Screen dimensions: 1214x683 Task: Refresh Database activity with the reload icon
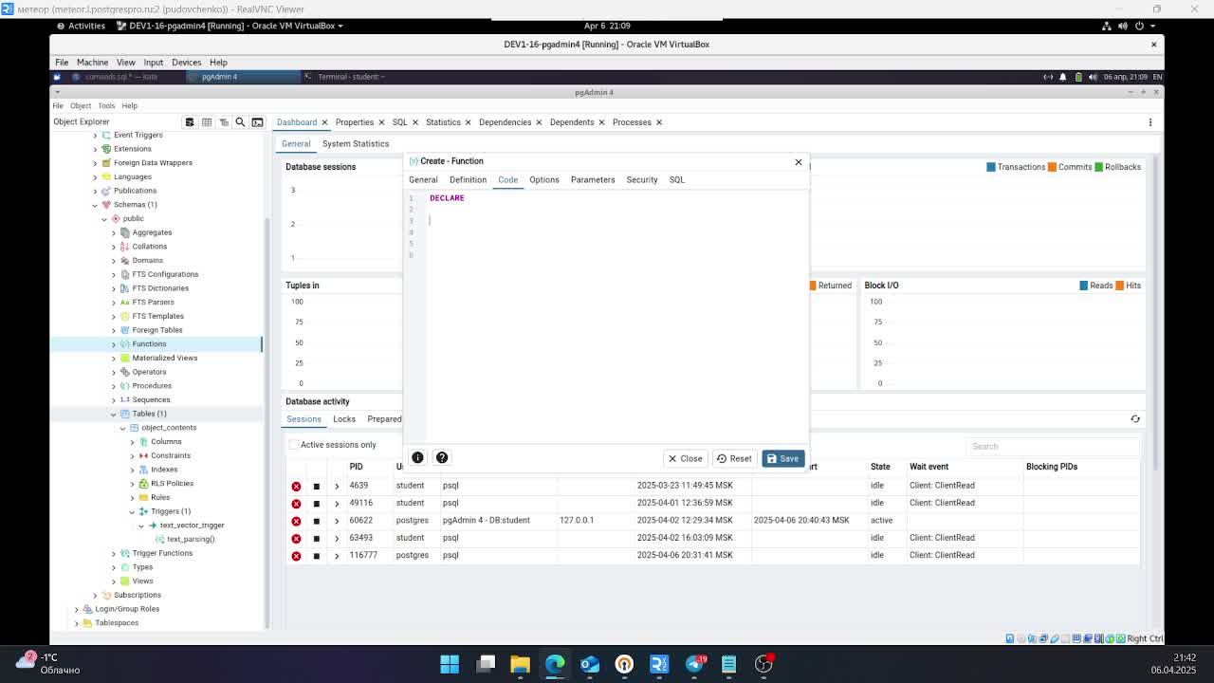pyautogui.click(x=1135, y=419)
